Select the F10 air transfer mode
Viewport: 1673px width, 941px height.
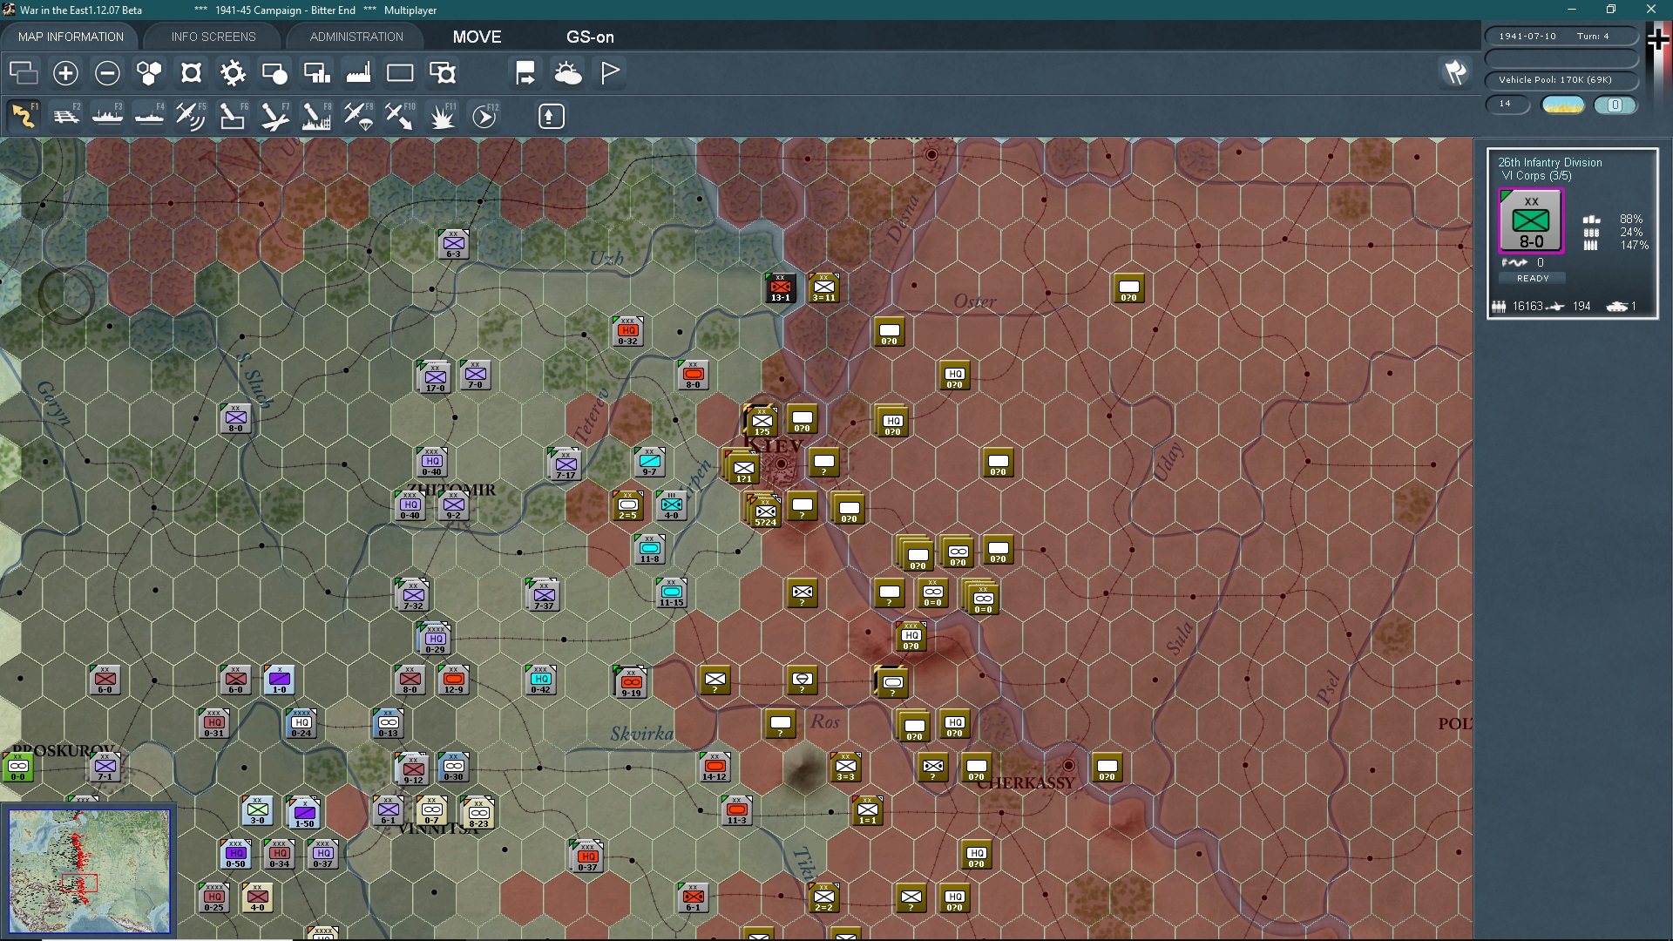tap(400, 116)
